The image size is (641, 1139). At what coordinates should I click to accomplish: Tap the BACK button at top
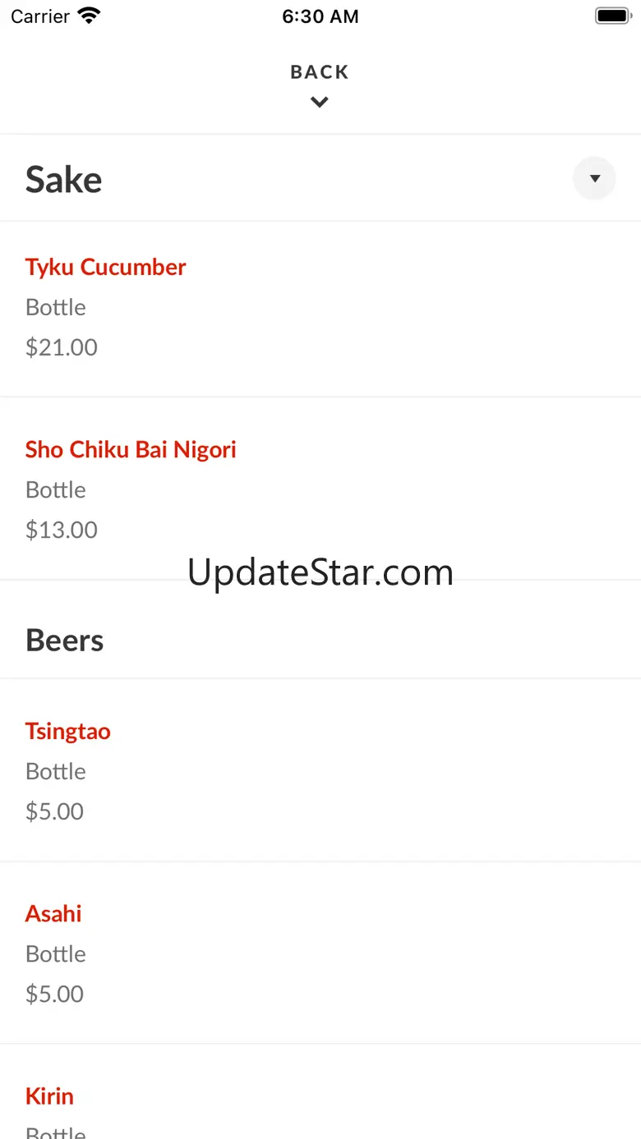point(320,72)
